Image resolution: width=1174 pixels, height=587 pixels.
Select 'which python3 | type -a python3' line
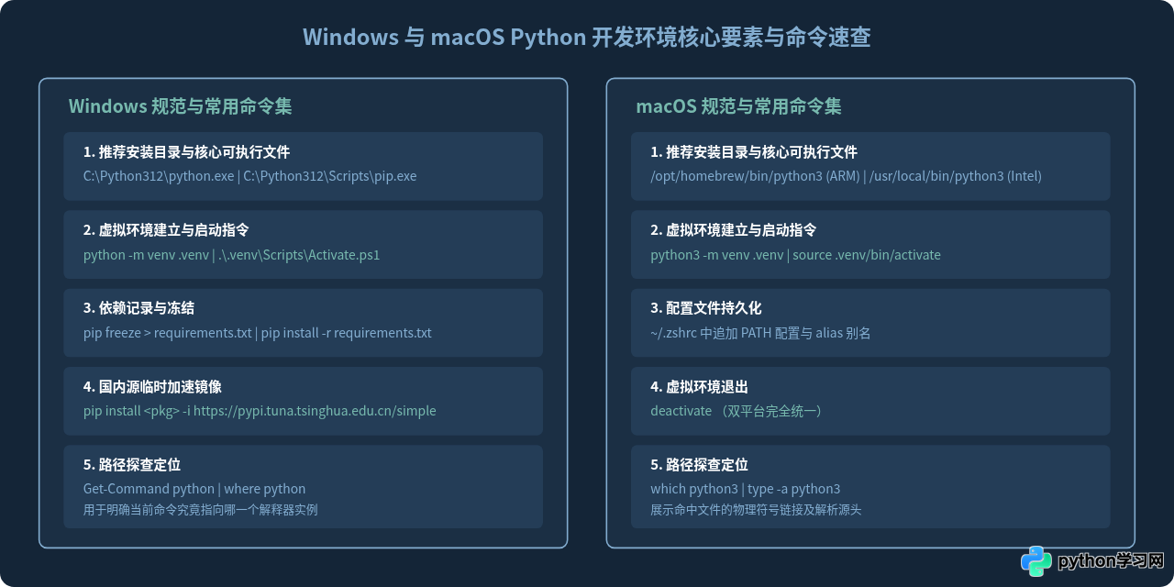(746, 489)
